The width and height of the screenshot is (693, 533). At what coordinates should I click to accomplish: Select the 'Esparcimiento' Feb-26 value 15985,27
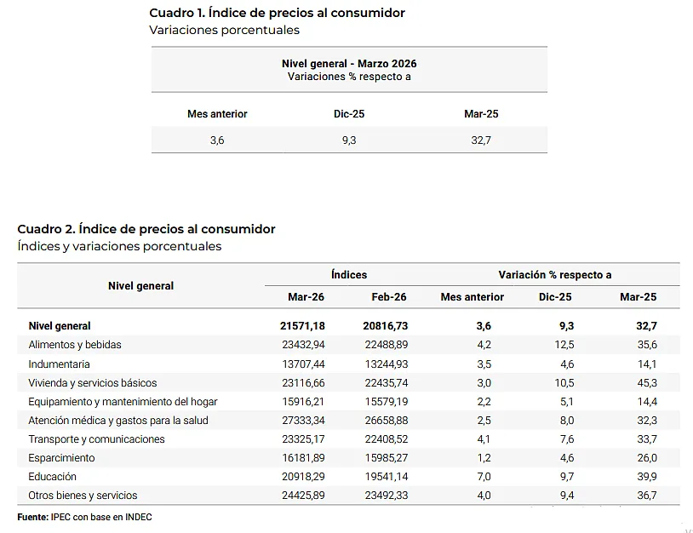[x=385, y=458]
